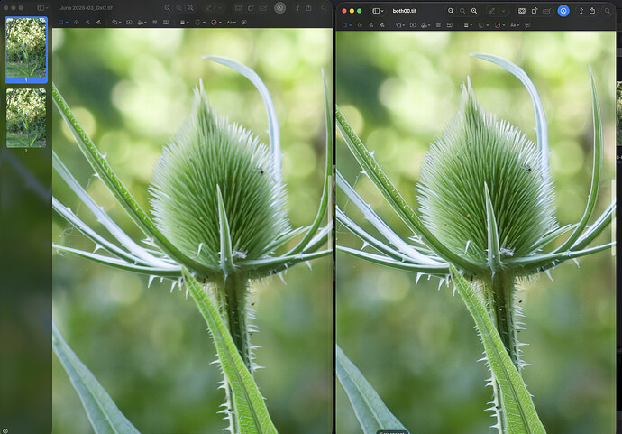Open Shape Style dropdown in June 2025-03_DxO.tif window
This screenshot has width=622, height=434.
coord(185,23)
